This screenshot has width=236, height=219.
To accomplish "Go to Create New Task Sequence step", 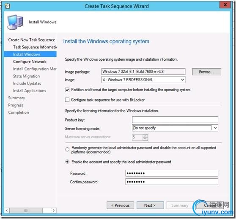I will [32, 40].
